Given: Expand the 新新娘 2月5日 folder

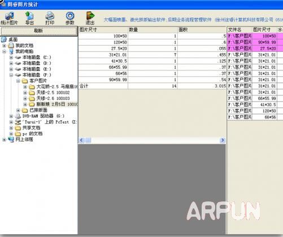Looking at the screenshot, I should click(25, 104).
